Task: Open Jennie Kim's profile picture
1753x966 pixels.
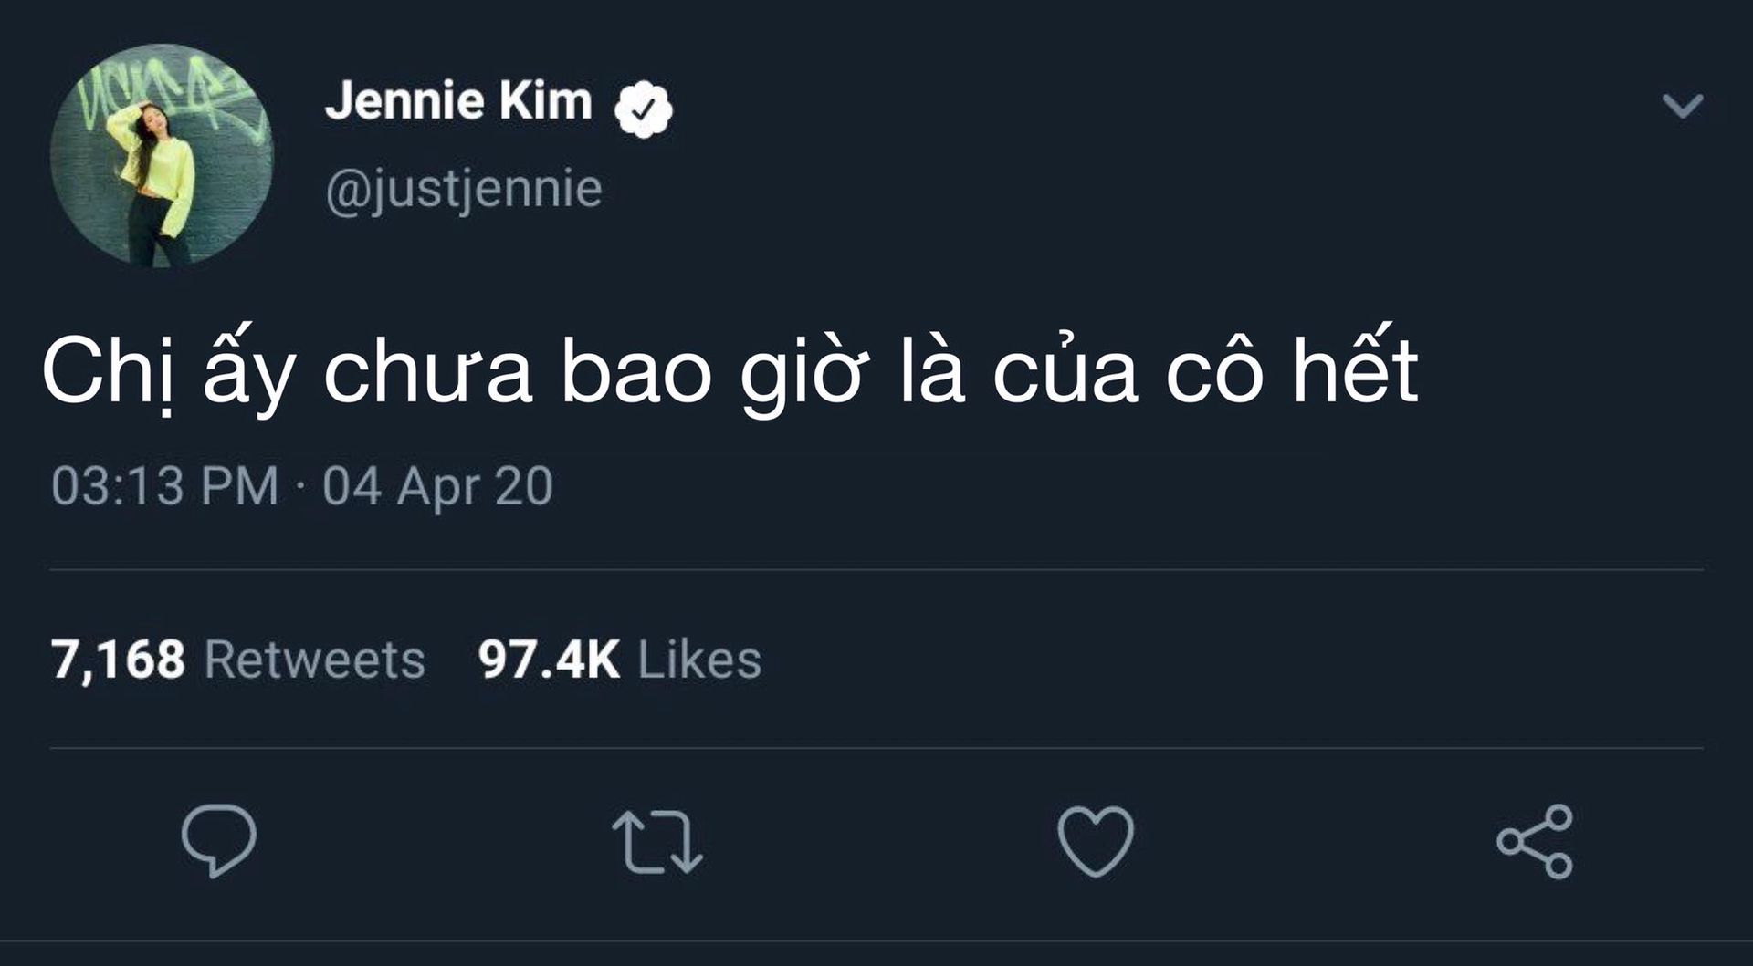Action: [x=162, y=155]
